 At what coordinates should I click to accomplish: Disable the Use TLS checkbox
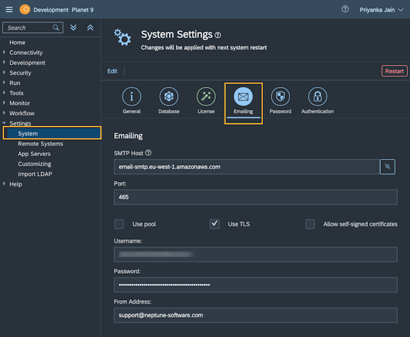(214, 224)
